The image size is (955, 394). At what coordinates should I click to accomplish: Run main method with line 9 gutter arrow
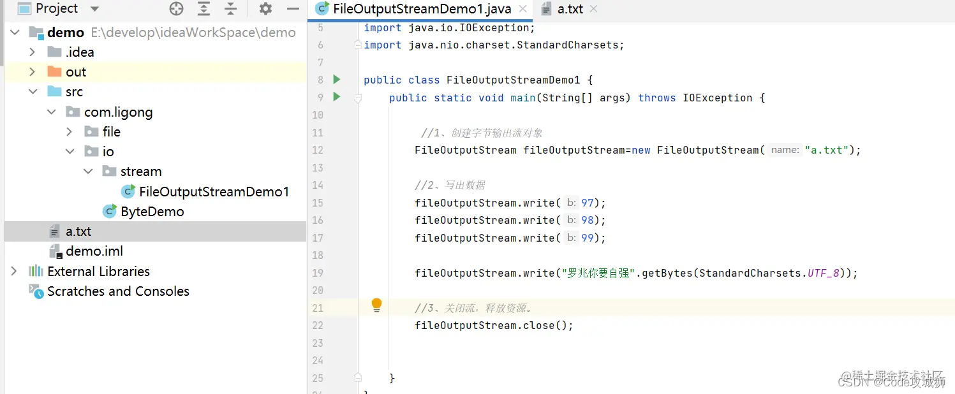coord(337,97)
